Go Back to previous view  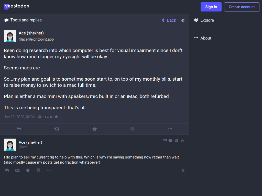click(169, 20)
